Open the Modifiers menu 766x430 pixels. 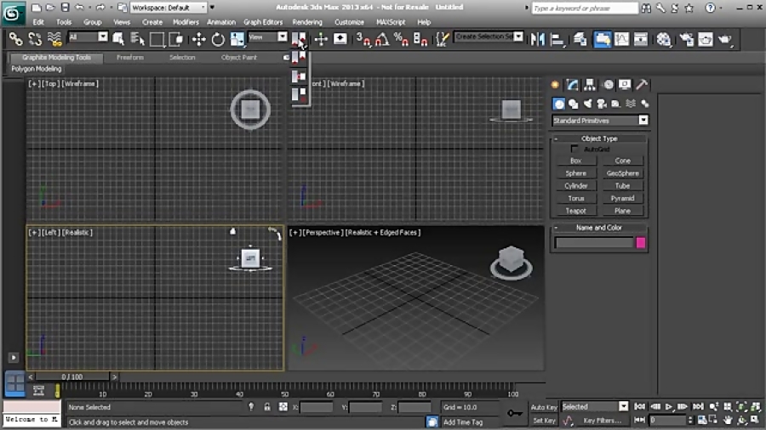pos(186,22)
